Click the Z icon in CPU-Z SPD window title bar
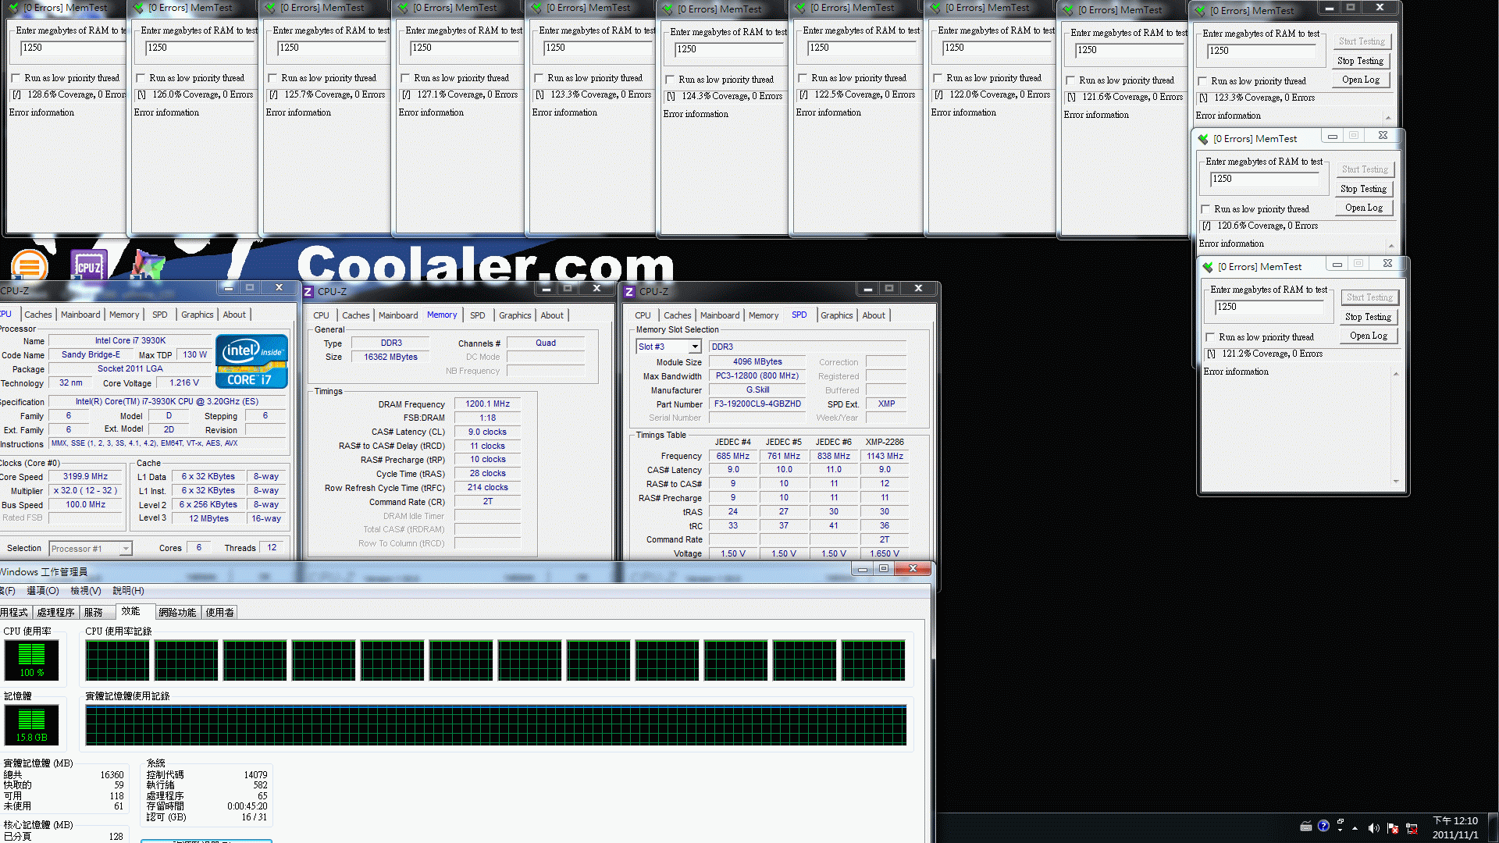Screen dimensions: 1499x843 pos(629,291)
